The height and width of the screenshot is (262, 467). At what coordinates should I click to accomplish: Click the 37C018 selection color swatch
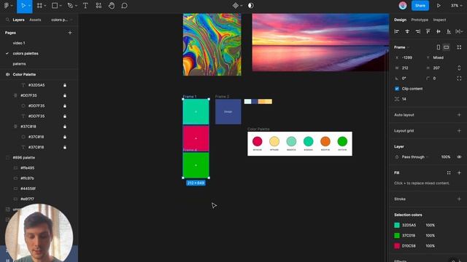click(397, 236)
